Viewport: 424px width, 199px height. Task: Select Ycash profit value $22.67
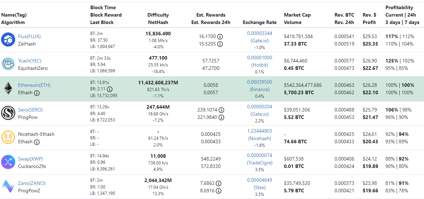(x=370, y=68)
